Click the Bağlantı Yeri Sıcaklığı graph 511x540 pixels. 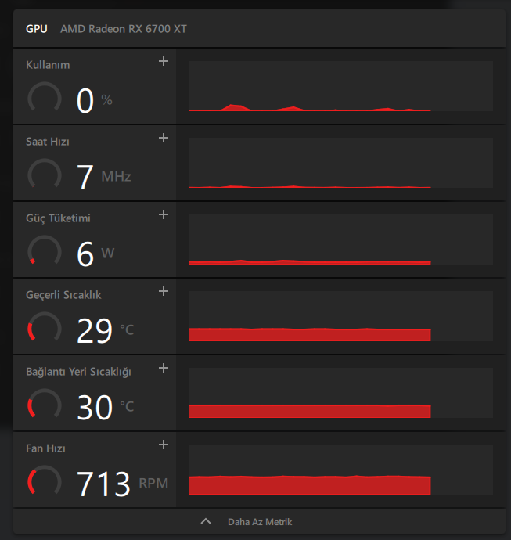340,393
